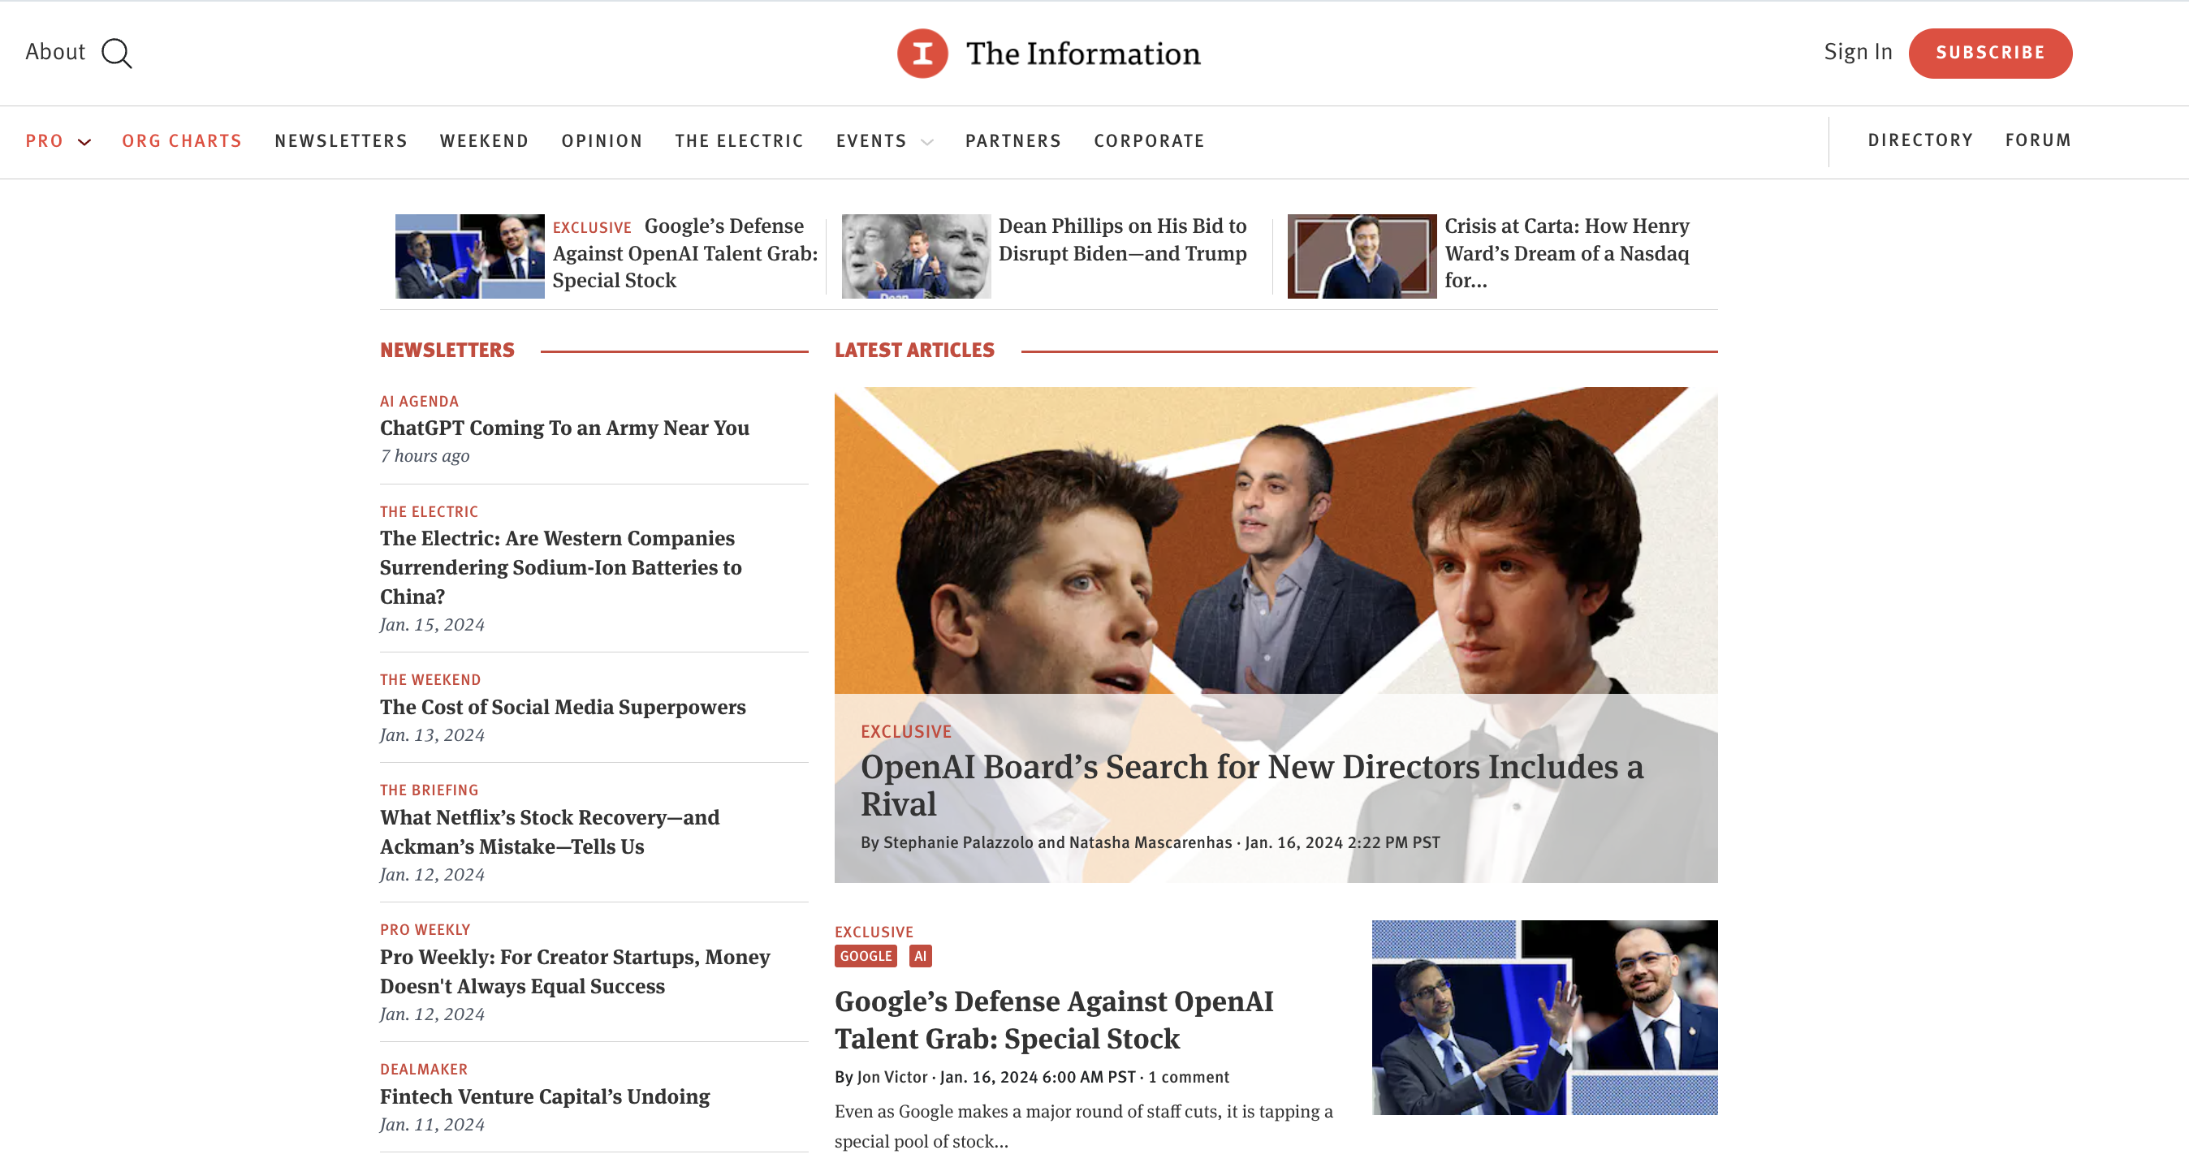The image size is (2189, 1167).
Task: Click the Subscribe button
Action: tap(1989, 53)
